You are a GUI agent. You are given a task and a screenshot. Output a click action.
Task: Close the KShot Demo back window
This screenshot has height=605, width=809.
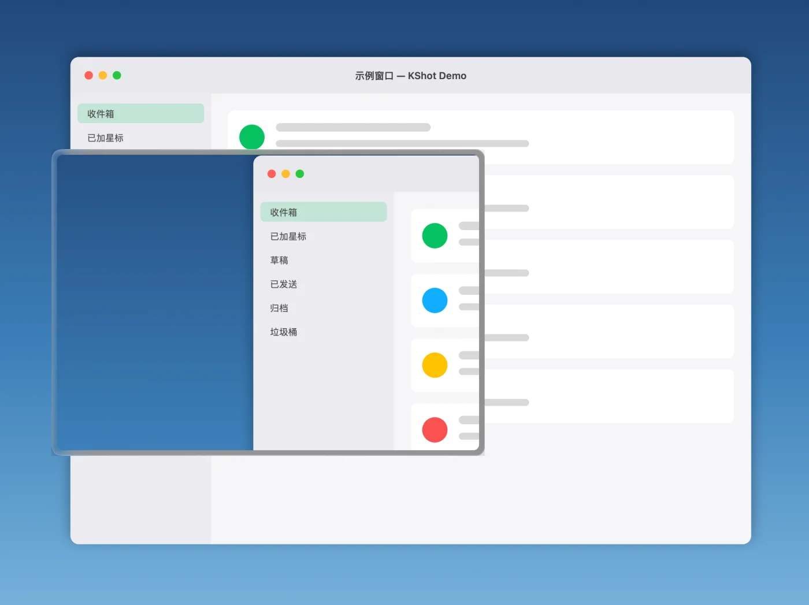pyautogui.click(x=88, y=75)
